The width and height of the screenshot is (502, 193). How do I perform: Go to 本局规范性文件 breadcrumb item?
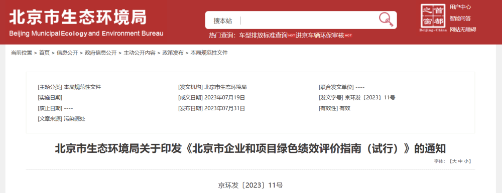pyautogui.click(x=209, y=53)
